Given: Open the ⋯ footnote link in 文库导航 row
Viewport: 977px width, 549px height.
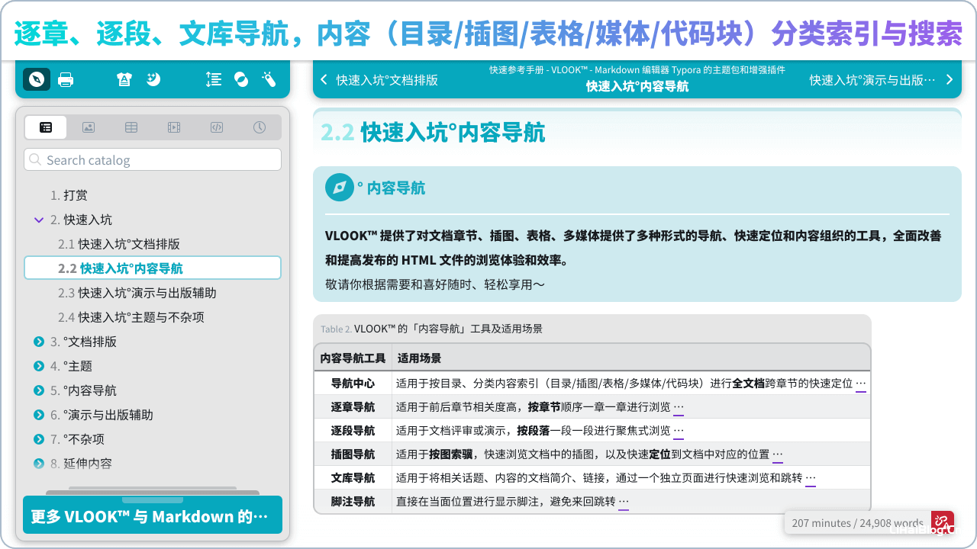Looking at the screenshot, I should [811, 479].
